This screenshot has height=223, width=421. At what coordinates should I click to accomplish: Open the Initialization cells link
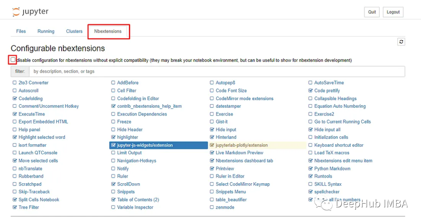(x=331, y=137)
